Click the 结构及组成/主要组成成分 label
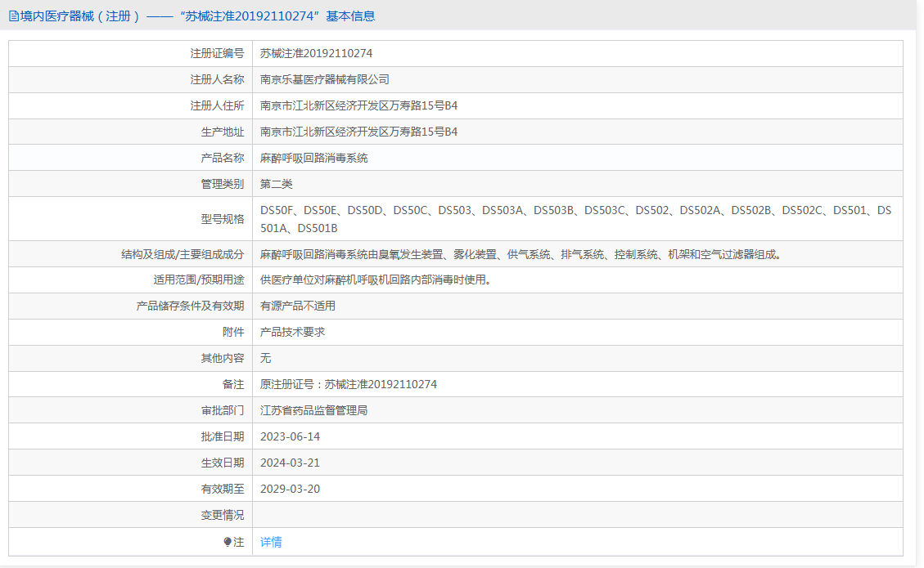This screenshot has width=924, height=568. pyautogui.click(x=183, y=254)
